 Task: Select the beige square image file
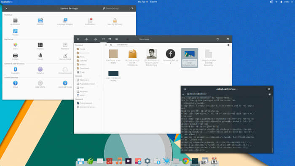tap(113, 54)
